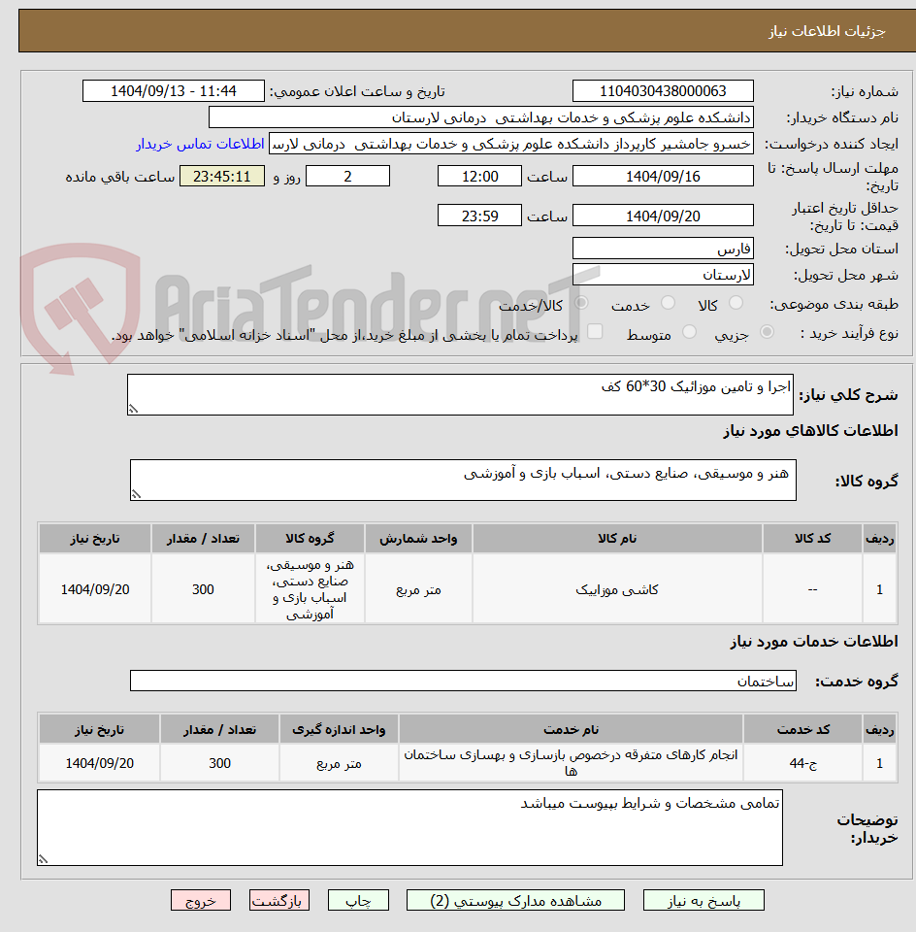Image resolution: width=916 pixels, height=932 pixels.
Task: Click the چاپ print button
Action: (358, 900)
